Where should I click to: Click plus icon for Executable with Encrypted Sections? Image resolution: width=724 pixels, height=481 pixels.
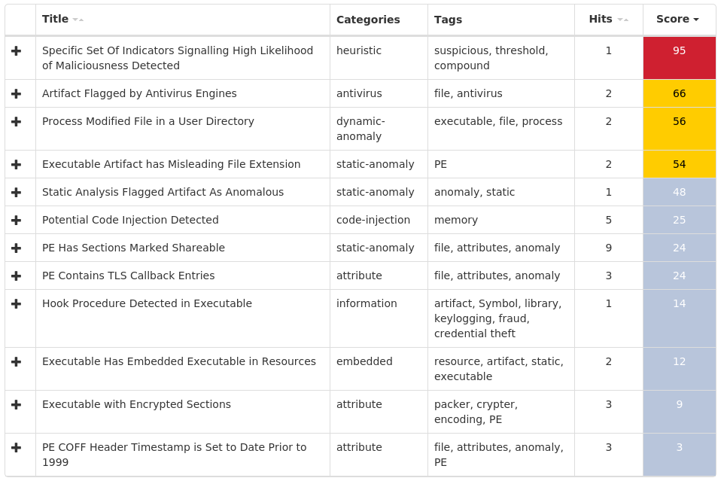tap(16, 404)
